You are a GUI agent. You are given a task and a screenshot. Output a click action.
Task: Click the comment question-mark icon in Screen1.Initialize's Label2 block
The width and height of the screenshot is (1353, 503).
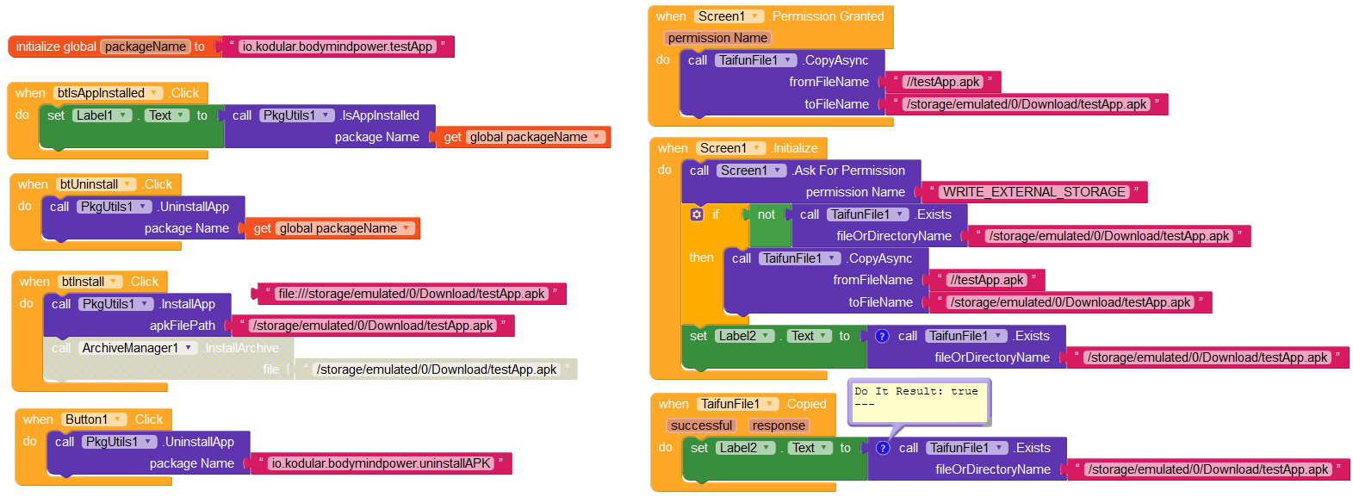click(x=882, y=336)
